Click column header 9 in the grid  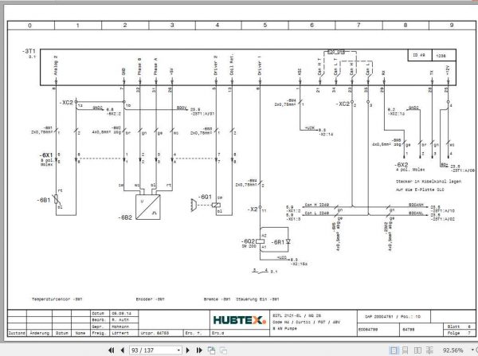pos(452,25)
